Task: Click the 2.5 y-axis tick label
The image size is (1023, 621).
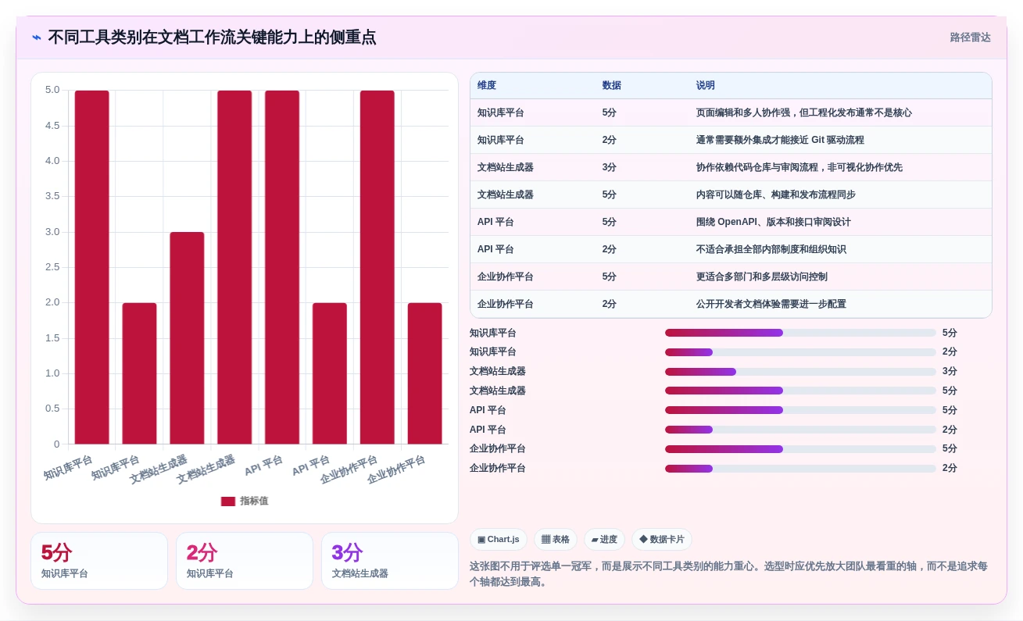Action: [52, 267]
